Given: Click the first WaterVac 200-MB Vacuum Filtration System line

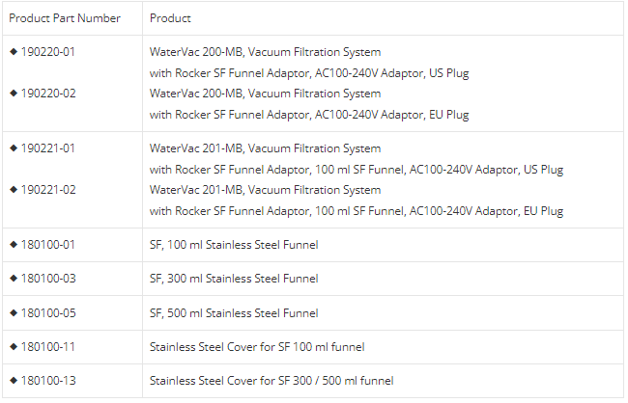Looking at the screenshot, I should tap(265, 52).
